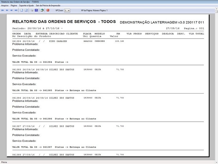Click the DEMONSTRAÇÃO LANTERNAGEM v3.0 header text
Image resolution: width=218 pixels, height=164 pixels.
click(162, 22)
